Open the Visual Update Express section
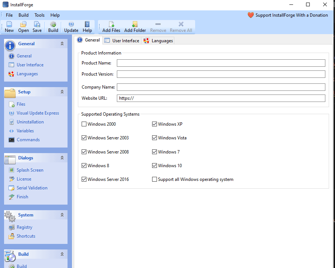335x268 pixels. (37, 113)
